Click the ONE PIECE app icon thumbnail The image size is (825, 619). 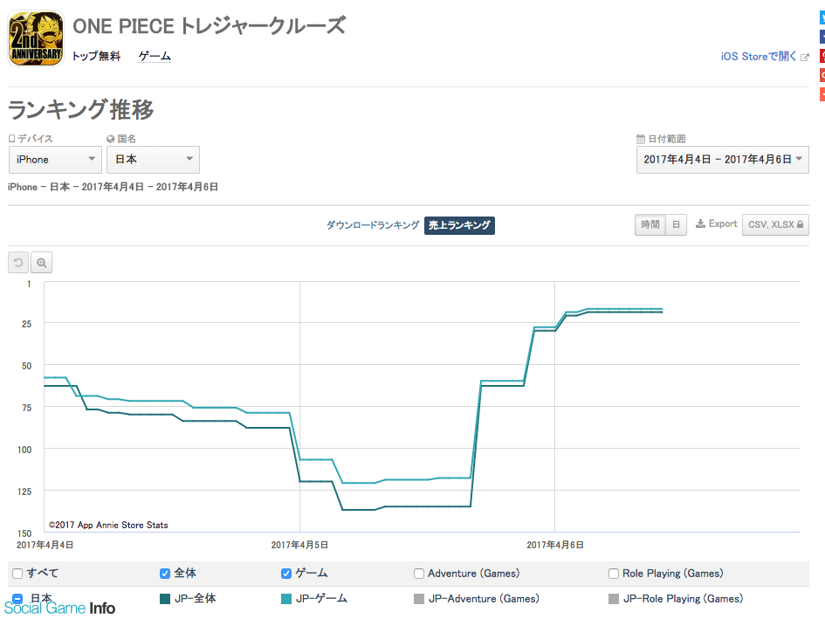point(36,38)
